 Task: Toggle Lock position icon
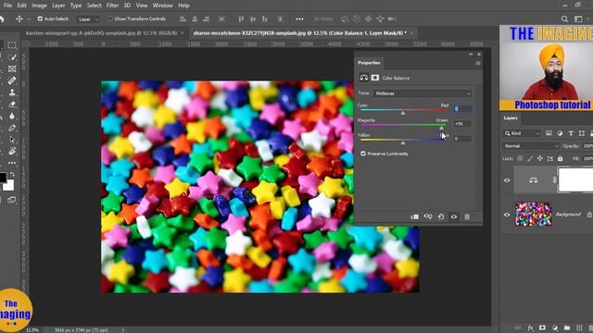[540, 158]
